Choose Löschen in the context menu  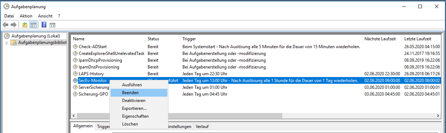[x=139, y=124]
